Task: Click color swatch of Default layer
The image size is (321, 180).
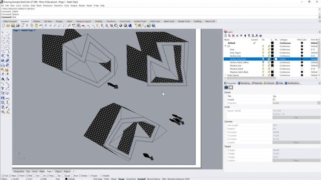Action: (272, 43)
